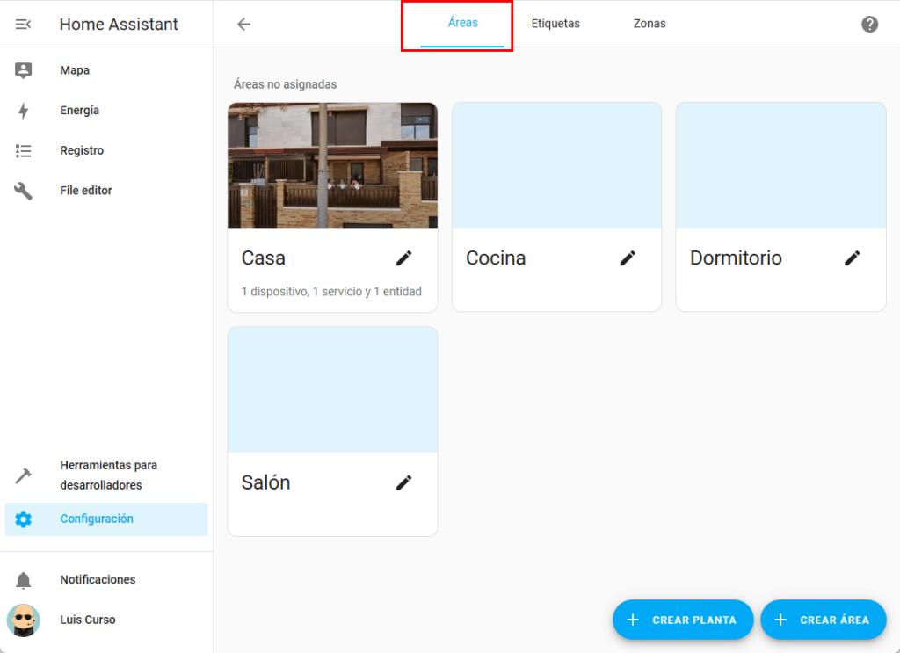Open Notificaciones bell item

98,580
